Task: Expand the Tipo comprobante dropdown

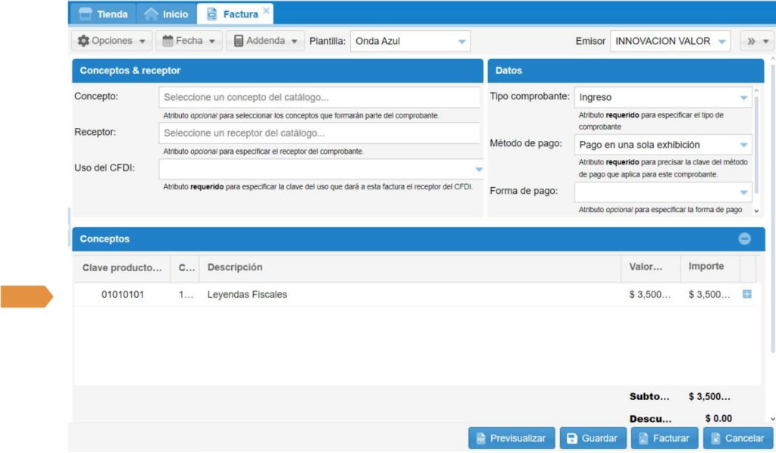Action: [743, 98]
